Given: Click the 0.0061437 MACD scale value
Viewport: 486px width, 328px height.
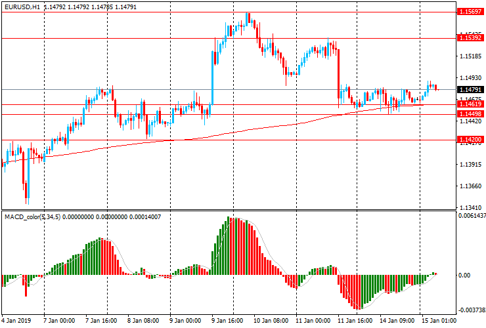Looking at the screenshot, I should tap(472, 216).
